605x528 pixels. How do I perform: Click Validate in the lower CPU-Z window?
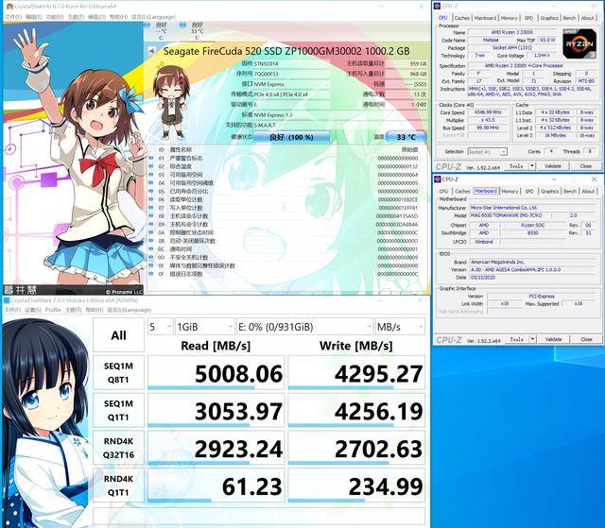[553, 339]
